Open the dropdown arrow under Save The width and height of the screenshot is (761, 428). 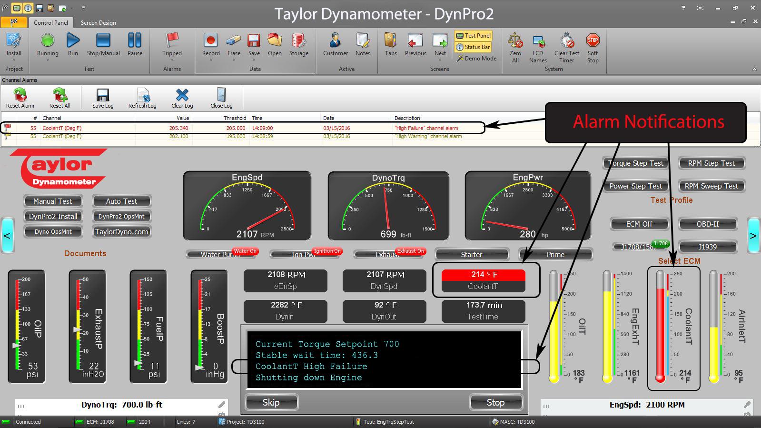click(254, 60)
